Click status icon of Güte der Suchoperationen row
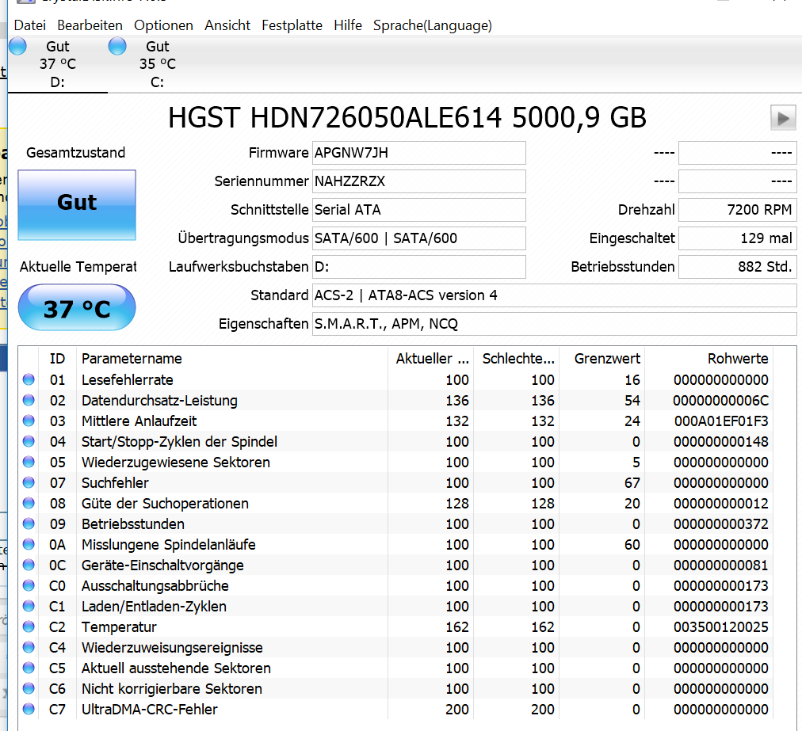Viewport: 802px width, 731px height. (29, 504)
